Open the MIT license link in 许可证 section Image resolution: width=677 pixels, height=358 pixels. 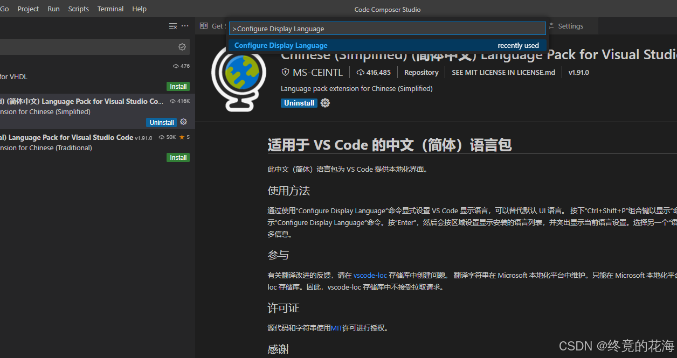(337, 328)
